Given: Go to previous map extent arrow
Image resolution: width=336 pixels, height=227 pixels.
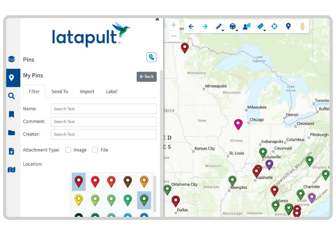Looking at the screenshot, I should tap(191, 26).
